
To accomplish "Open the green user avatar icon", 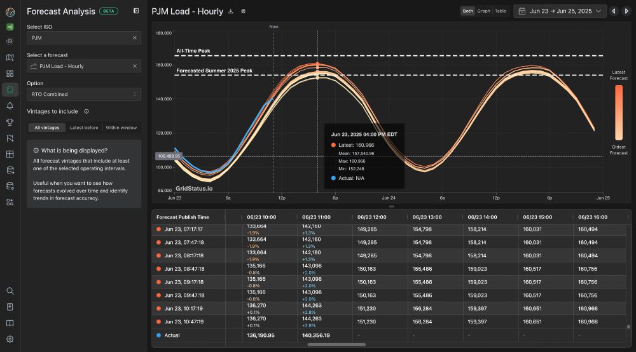I will tap(10, 27).
